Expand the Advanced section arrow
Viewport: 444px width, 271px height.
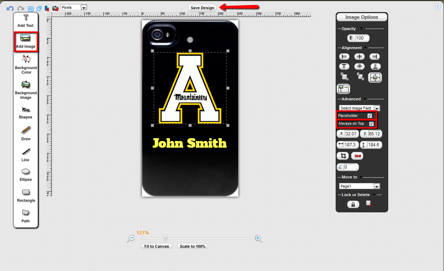[x=365, y=99]
